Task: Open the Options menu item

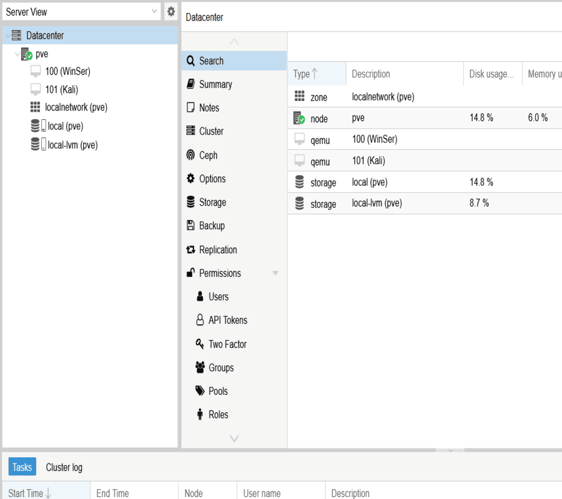Action: [x=212, y=179]
